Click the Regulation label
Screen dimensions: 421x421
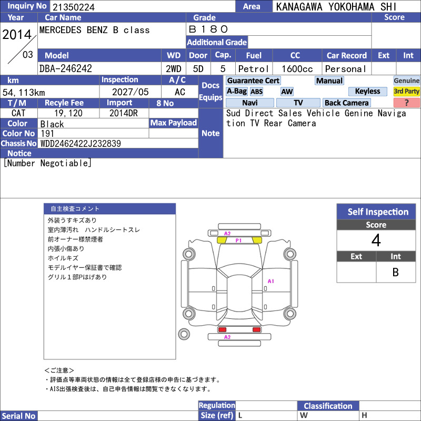pos(217,405)
